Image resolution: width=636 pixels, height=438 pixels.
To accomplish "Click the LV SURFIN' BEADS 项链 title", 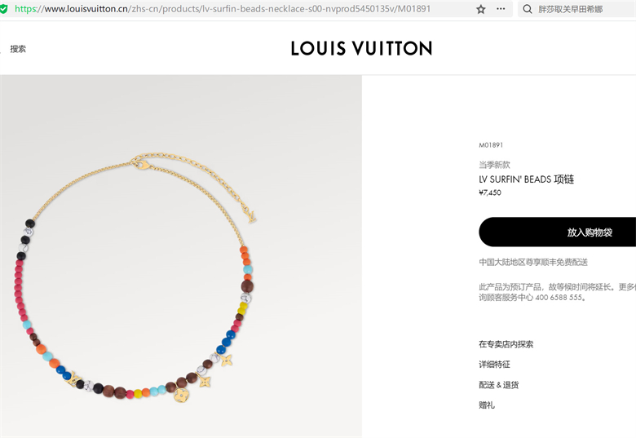I will pos(526,179).
